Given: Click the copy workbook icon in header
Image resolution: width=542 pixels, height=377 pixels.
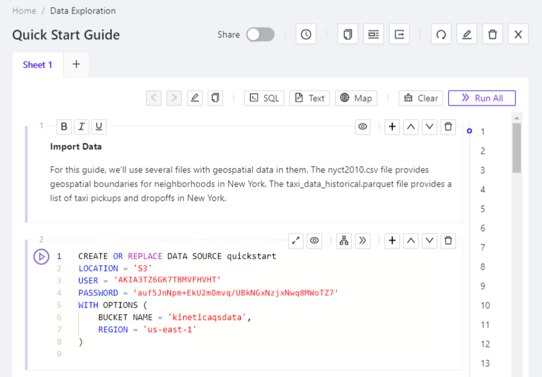Looking at the screenshot, I should [x=348, y=35].
